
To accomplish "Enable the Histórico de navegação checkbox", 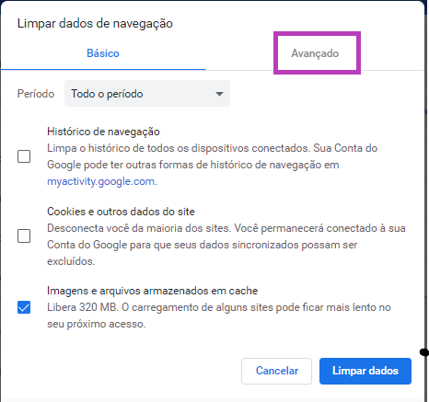I will click(24, 156).
